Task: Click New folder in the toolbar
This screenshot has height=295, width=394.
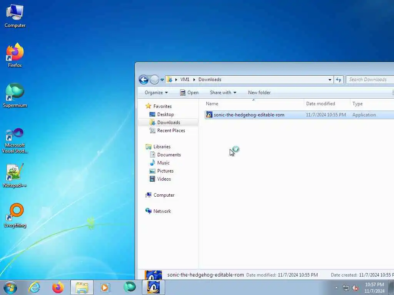Action: [259, 93]
